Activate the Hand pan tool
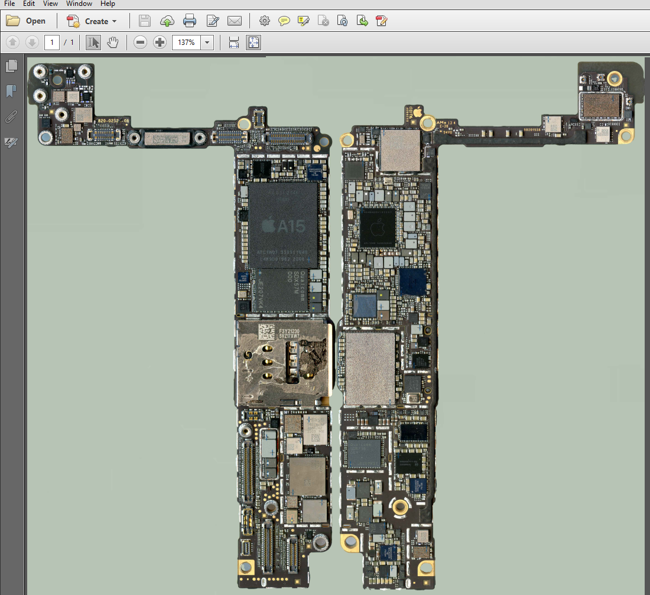Image resolution: width=650 pixels, height=595 pixels. [112, 43]
